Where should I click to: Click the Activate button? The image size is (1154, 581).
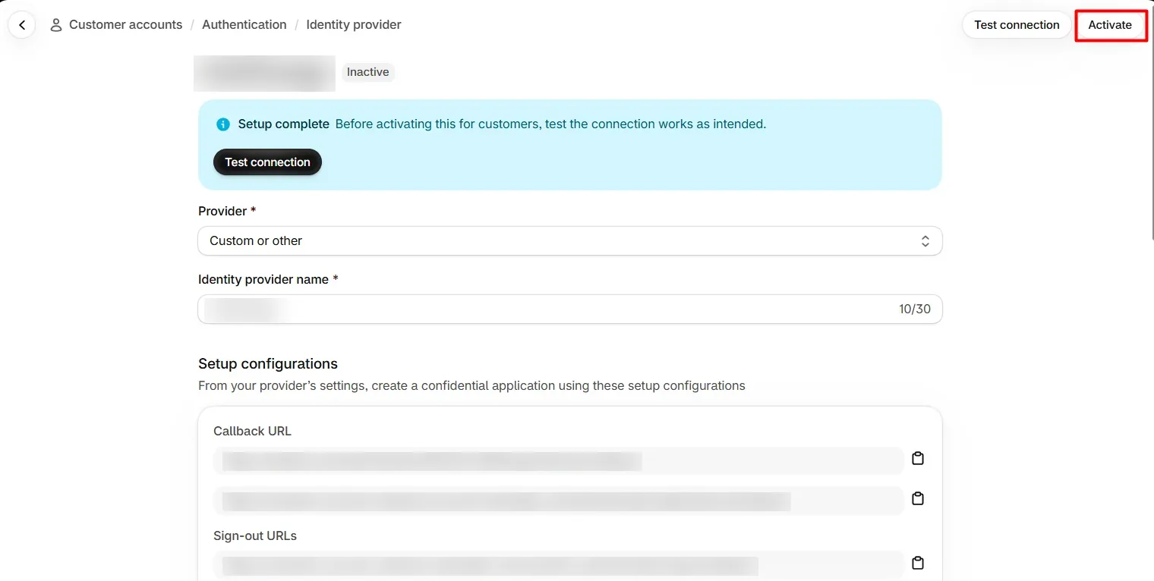(x=1110, y=25)
